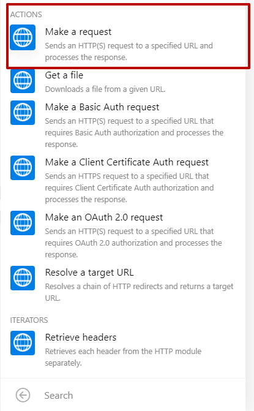Image resolution: width=254 pixels, height=411 pixels.
Task: Click the OAuth 2.0 authorization description text
Action: [133, 243]
